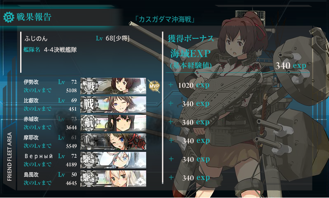Image resolution: width=329 pixels, height=198 pixels.
Task: Click the カスガダマ沖海戦 map title
Action: pyautogui.click(x=165, y=19)
